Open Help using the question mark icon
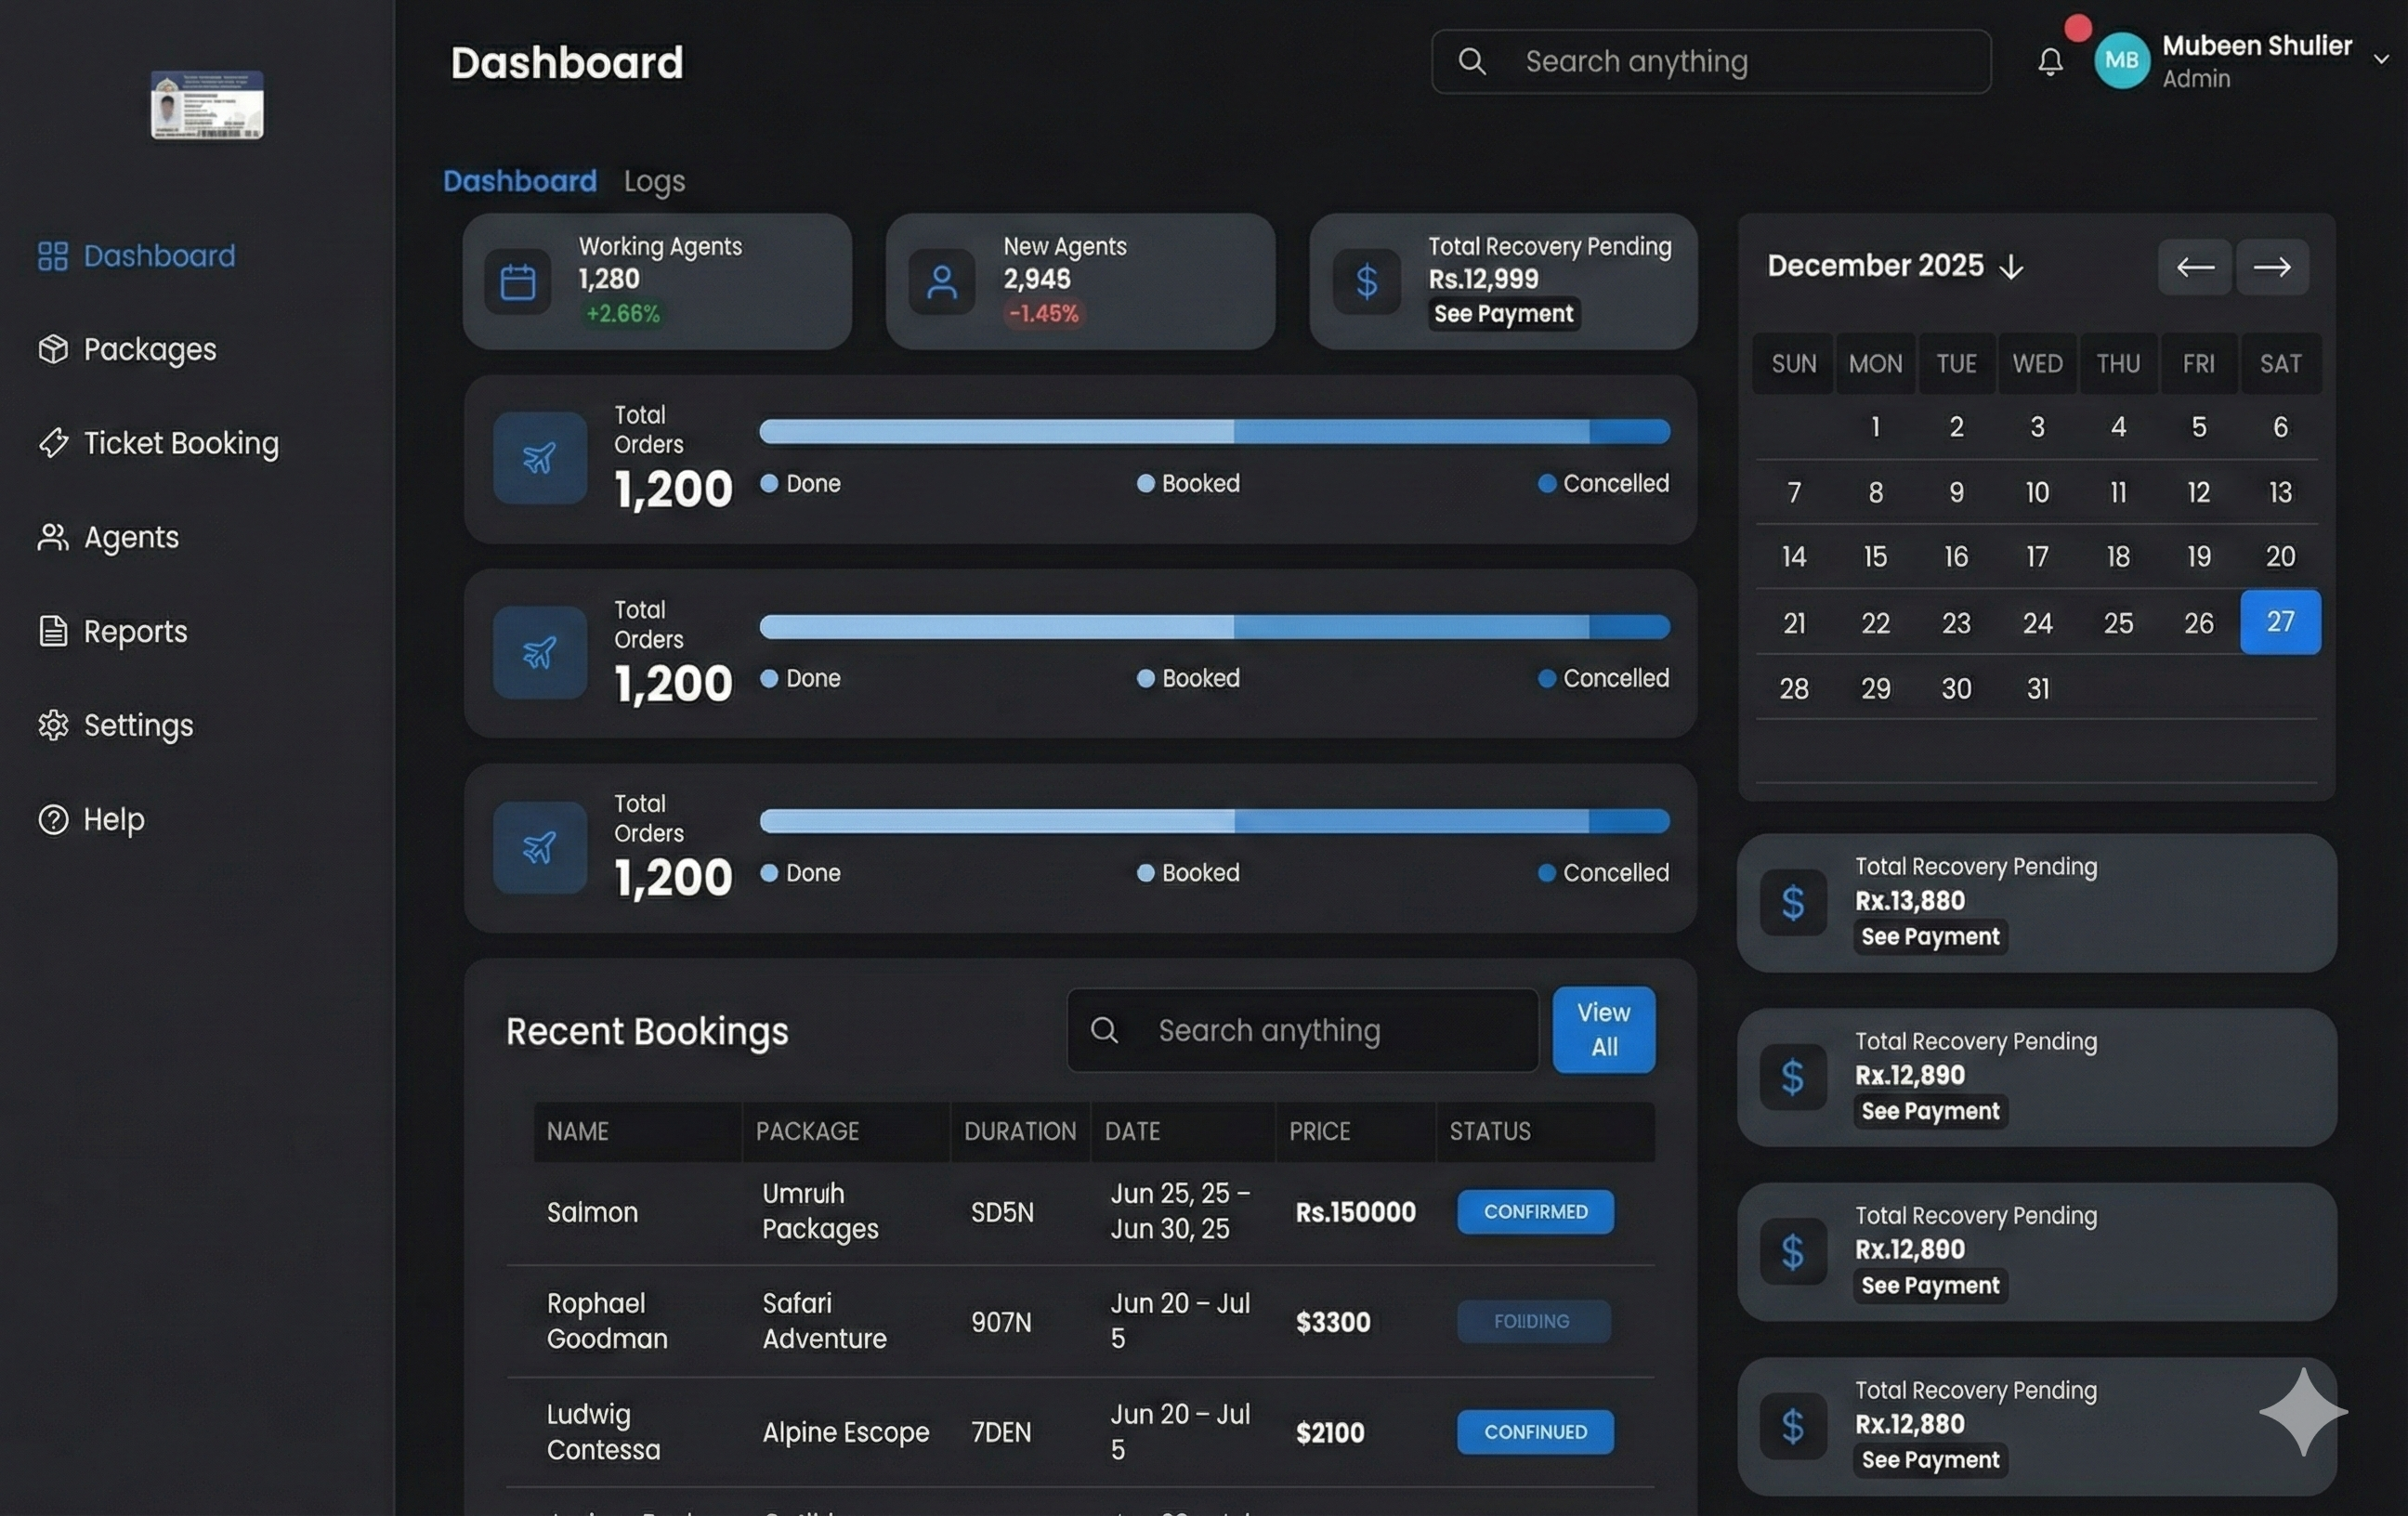 coord(54,819)
